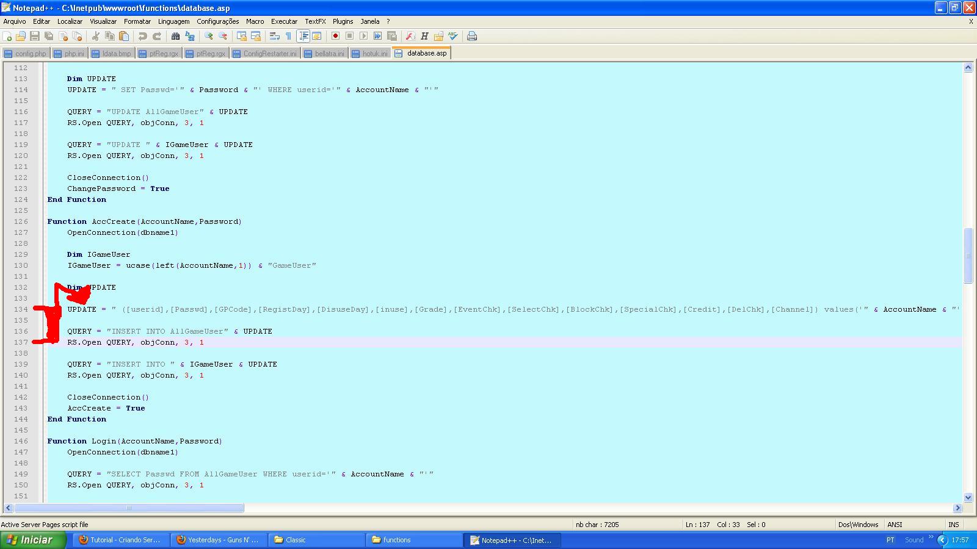This screenshot has width=977, height=549.
Task: Open the Linguagem menu
Action: point(173,21)
